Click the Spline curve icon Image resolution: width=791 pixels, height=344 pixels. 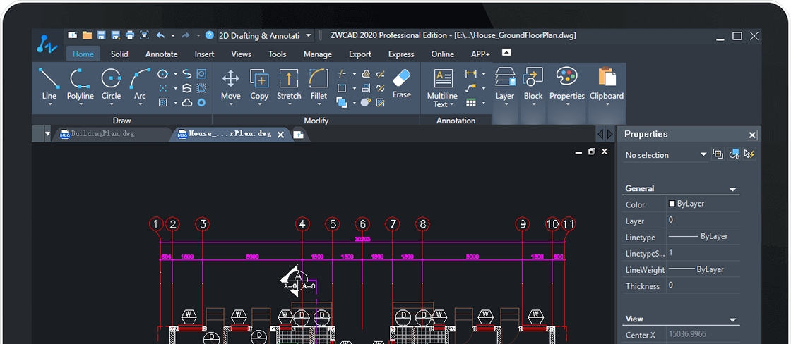pyautogui.click(x=187, y=74)
